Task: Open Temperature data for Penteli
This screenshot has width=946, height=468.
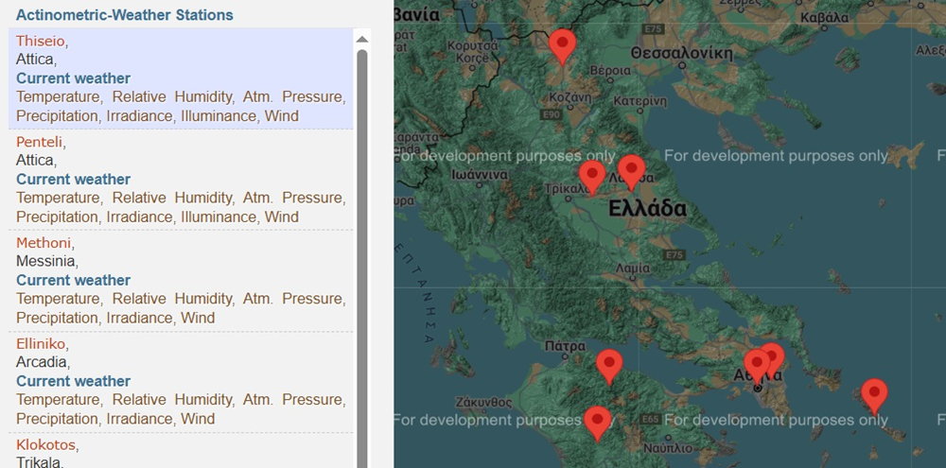Action: point(58,198)
